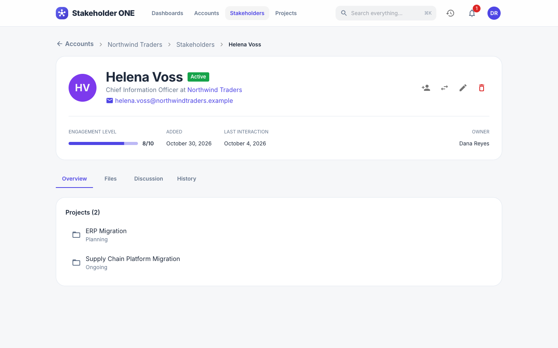The height and width of the screenshot is (348, 558).
Task: Click the 8/10 engagement score
Action: (148, 143)
